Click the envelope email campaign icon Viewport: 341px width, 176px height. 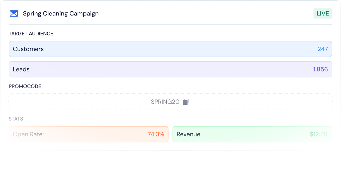click(x=14, y=13)
